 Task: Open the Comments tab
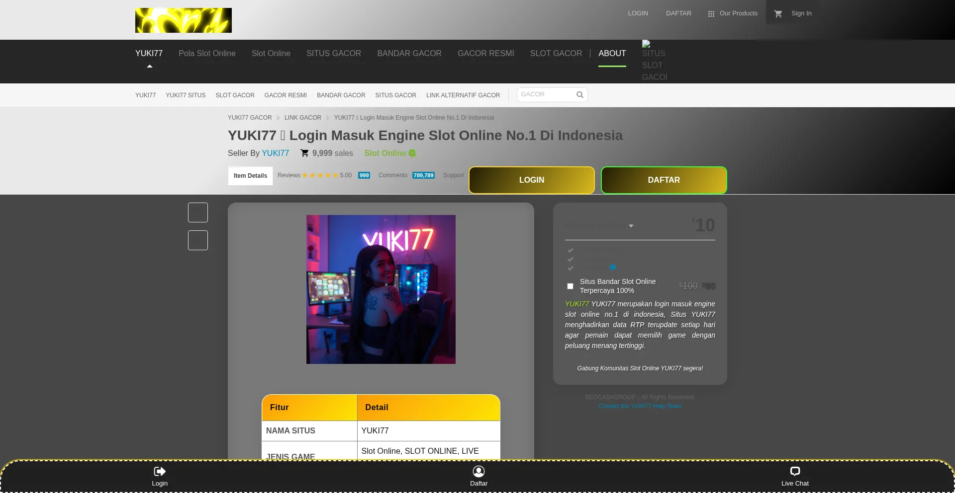[x=392, y=175]
